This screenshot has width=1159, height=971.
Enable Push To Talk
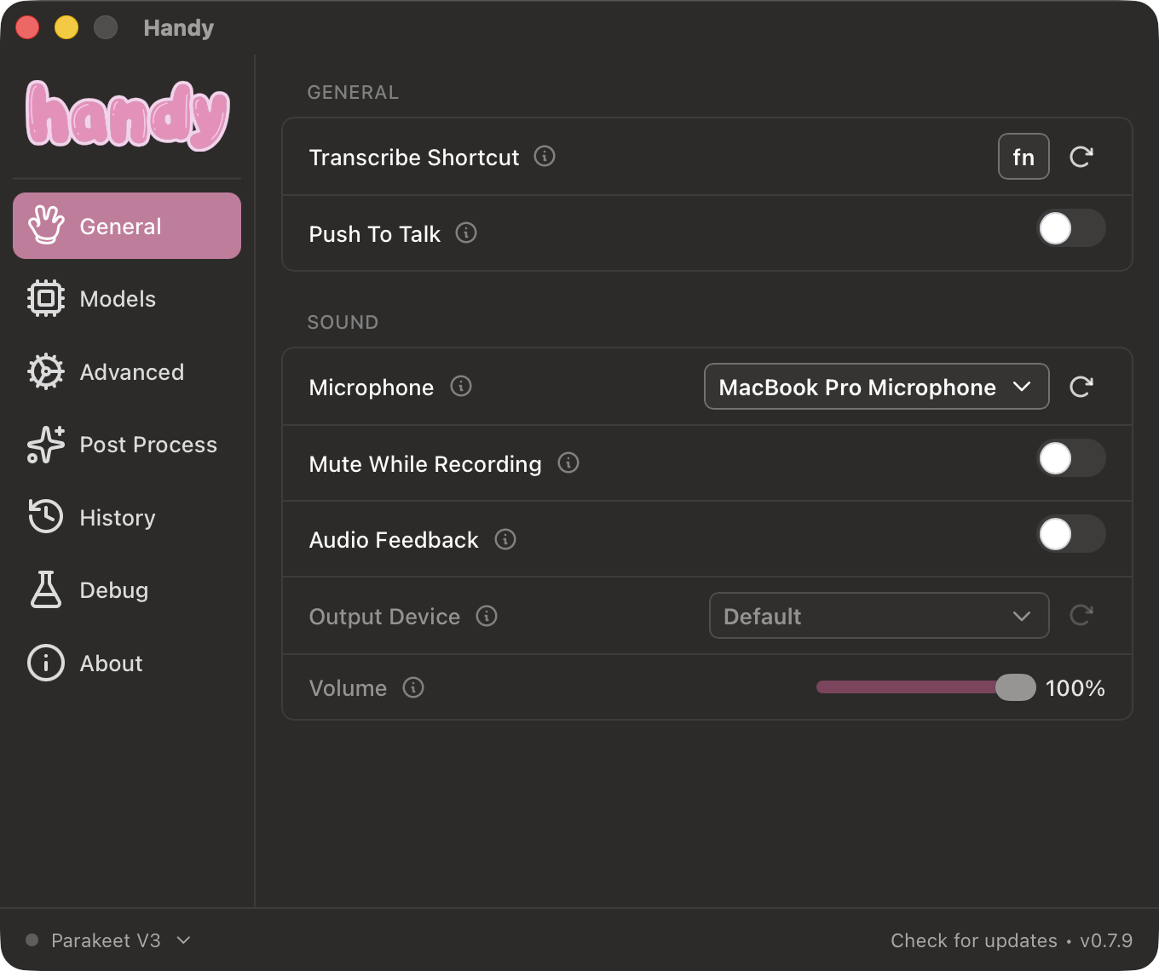coord(1071,228)
